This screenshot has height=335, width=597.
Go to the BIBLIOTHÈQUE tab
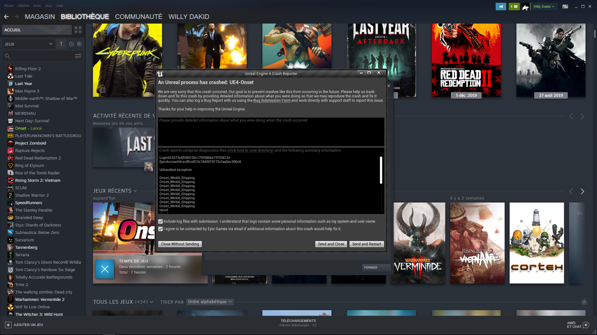pyautogui.click(x=85, y=17)
